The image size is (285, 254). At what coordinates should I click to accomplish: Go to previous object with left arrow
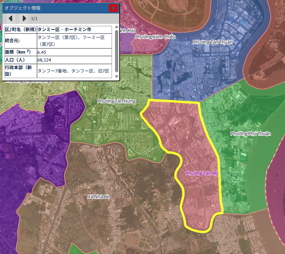[x=11, y=18]
